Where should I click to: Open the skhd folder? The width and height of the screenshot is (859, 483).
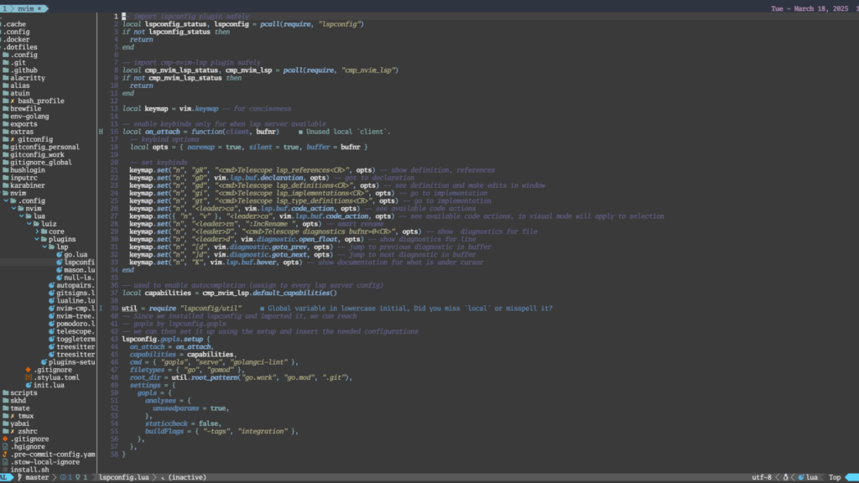(18, 400)
